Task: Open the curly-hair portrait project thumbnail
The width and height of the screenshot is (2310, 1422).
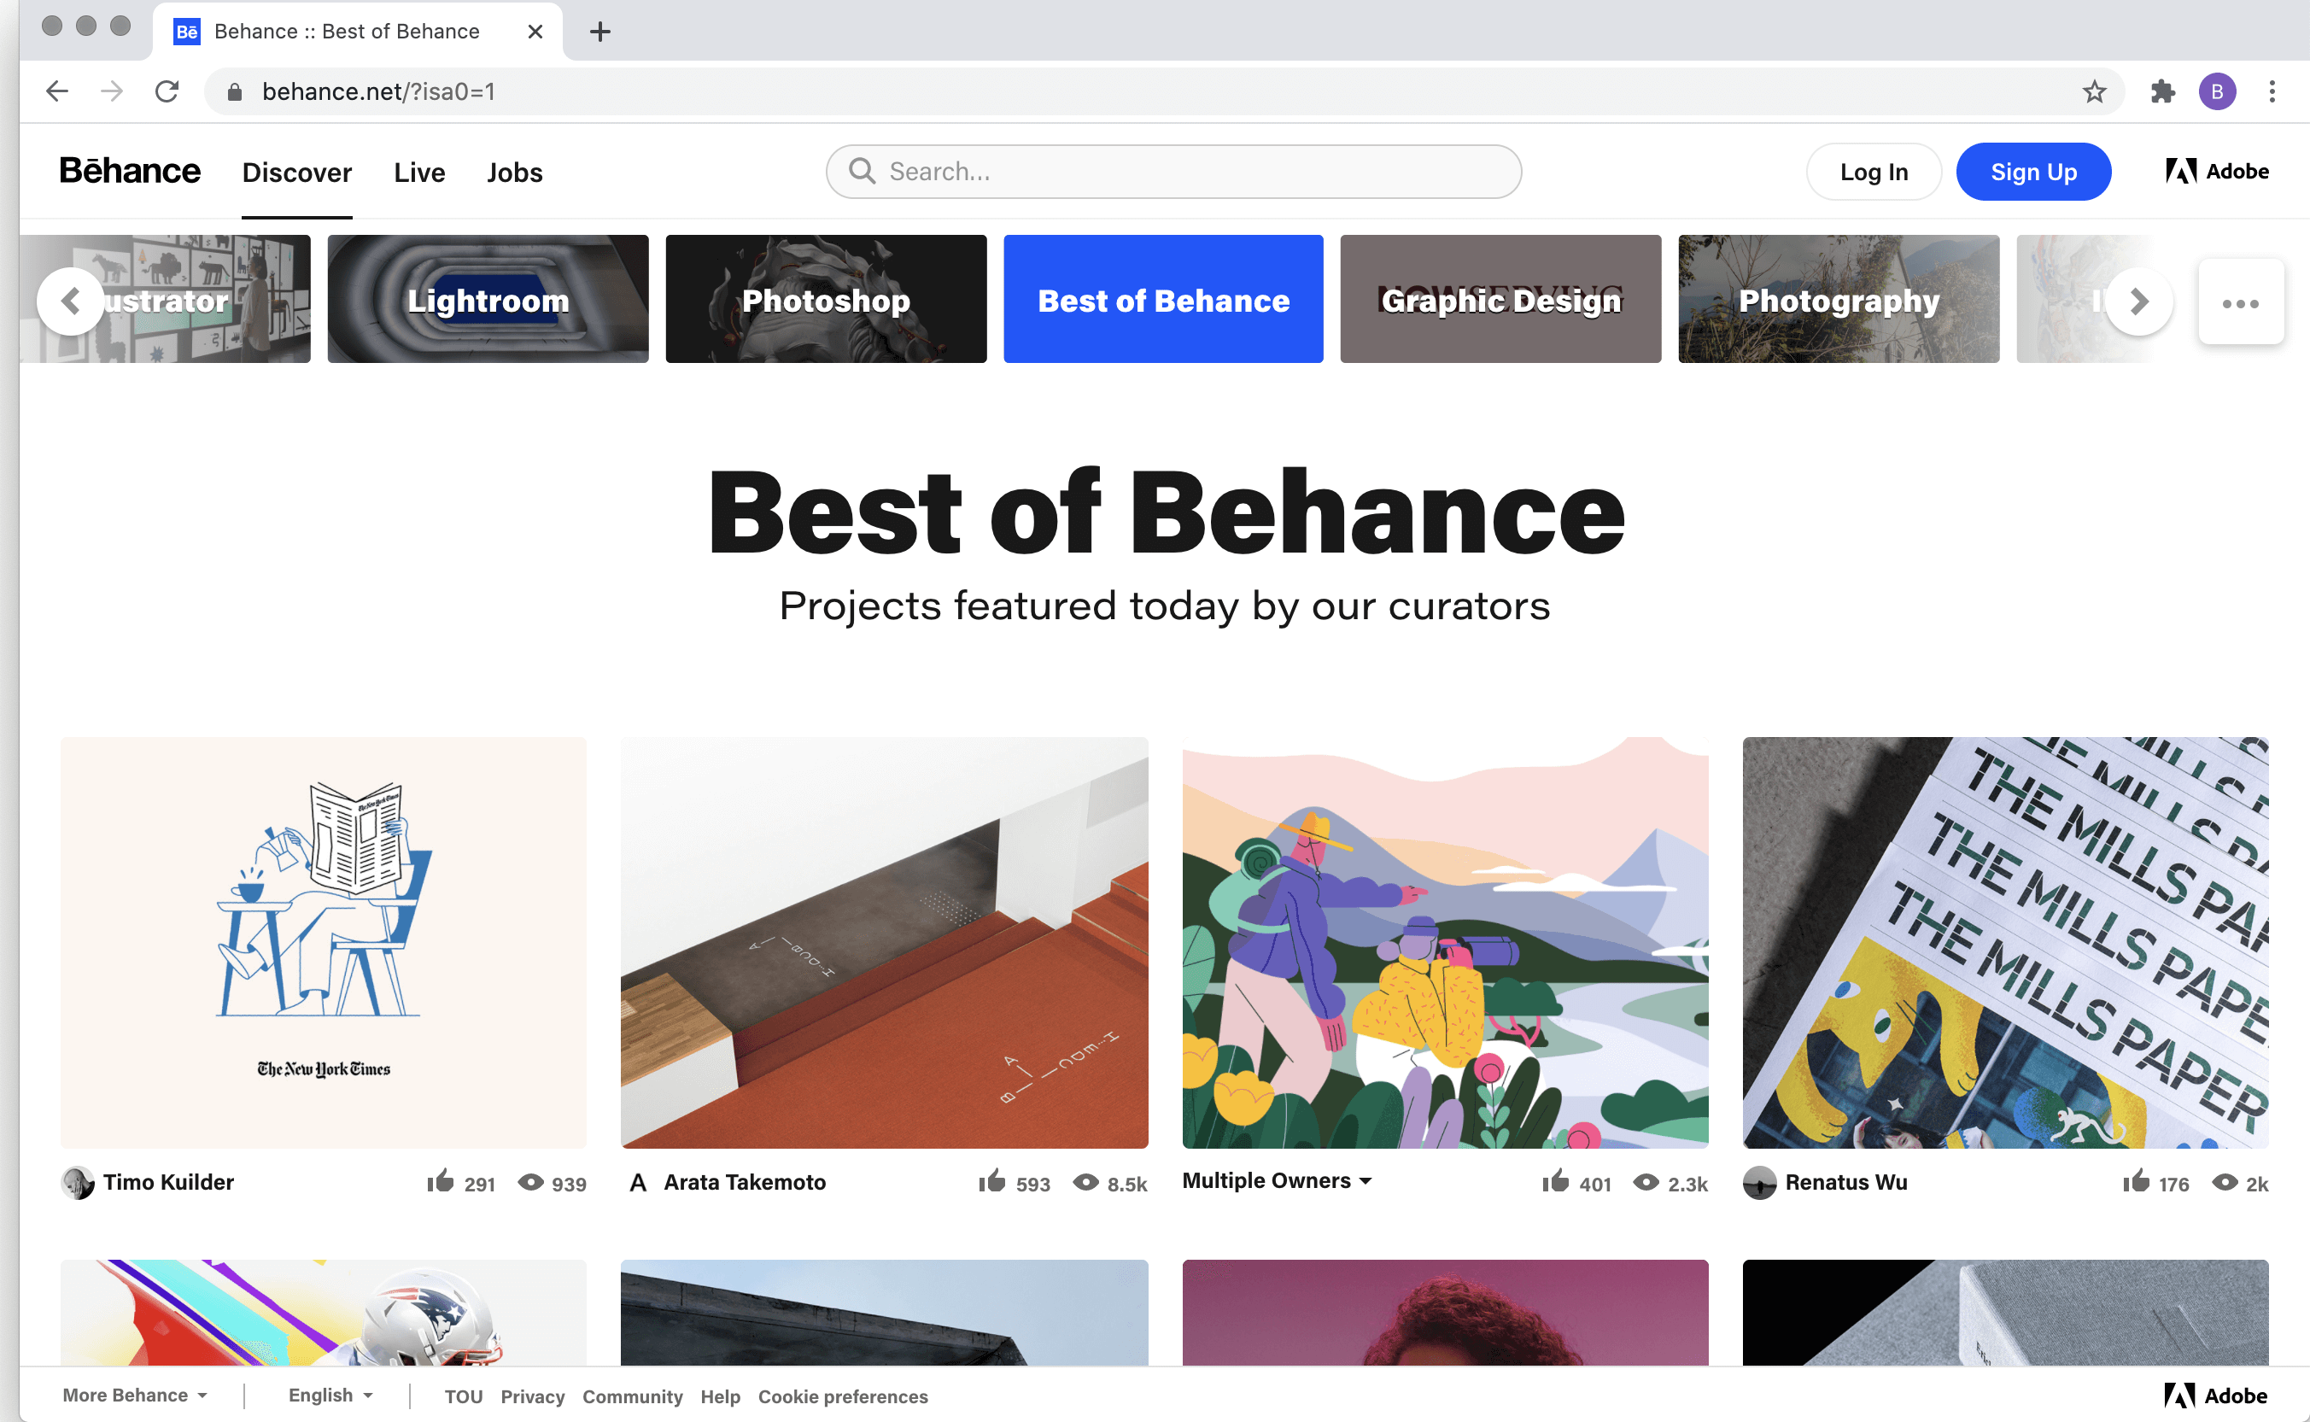Action: pos(1445,1312)
